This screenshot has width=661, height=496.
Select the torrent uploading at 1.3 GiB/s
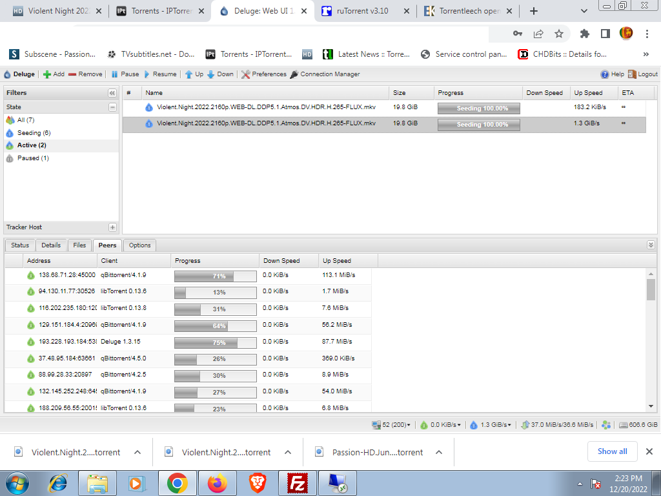[x=384, y=125]
